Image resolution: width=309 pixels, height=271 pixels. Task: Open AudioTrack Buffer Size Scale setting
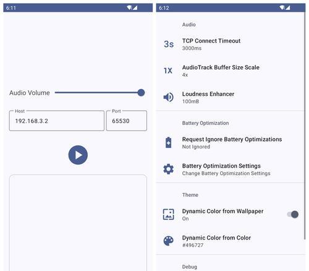231,71
